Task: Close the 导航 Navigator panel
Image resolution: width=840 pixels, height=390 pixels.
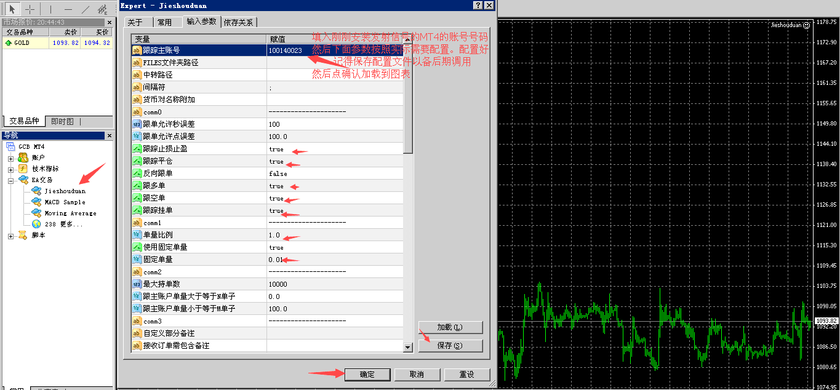Action: 109,135
